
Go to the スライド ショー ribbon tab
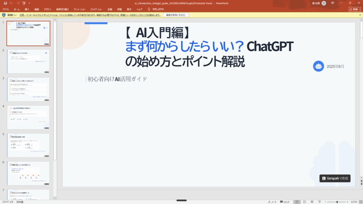tap(96, 10)
